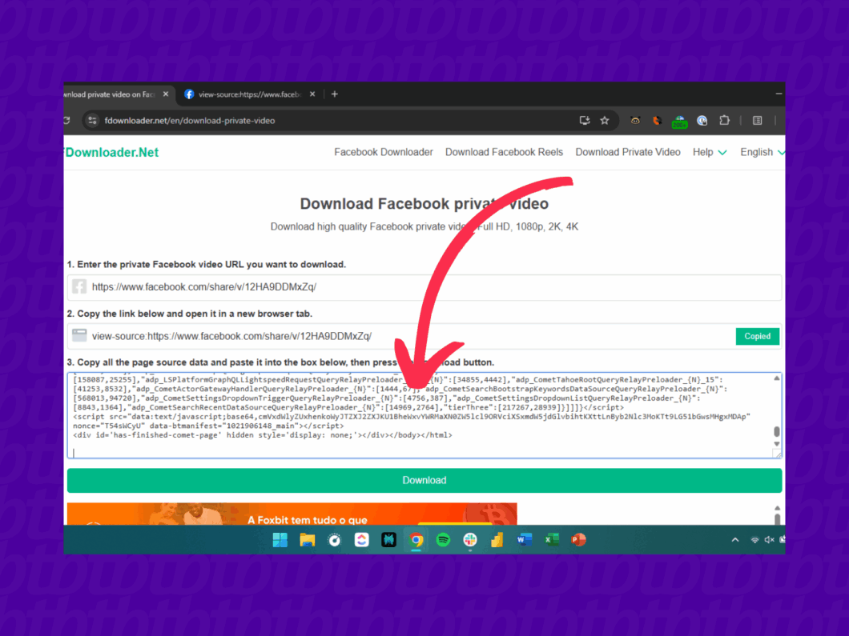Click step 2 'Copy the link below' text
Image resolution: width=849 pixels, height=636 pixels.
click(x=190, y=314)
